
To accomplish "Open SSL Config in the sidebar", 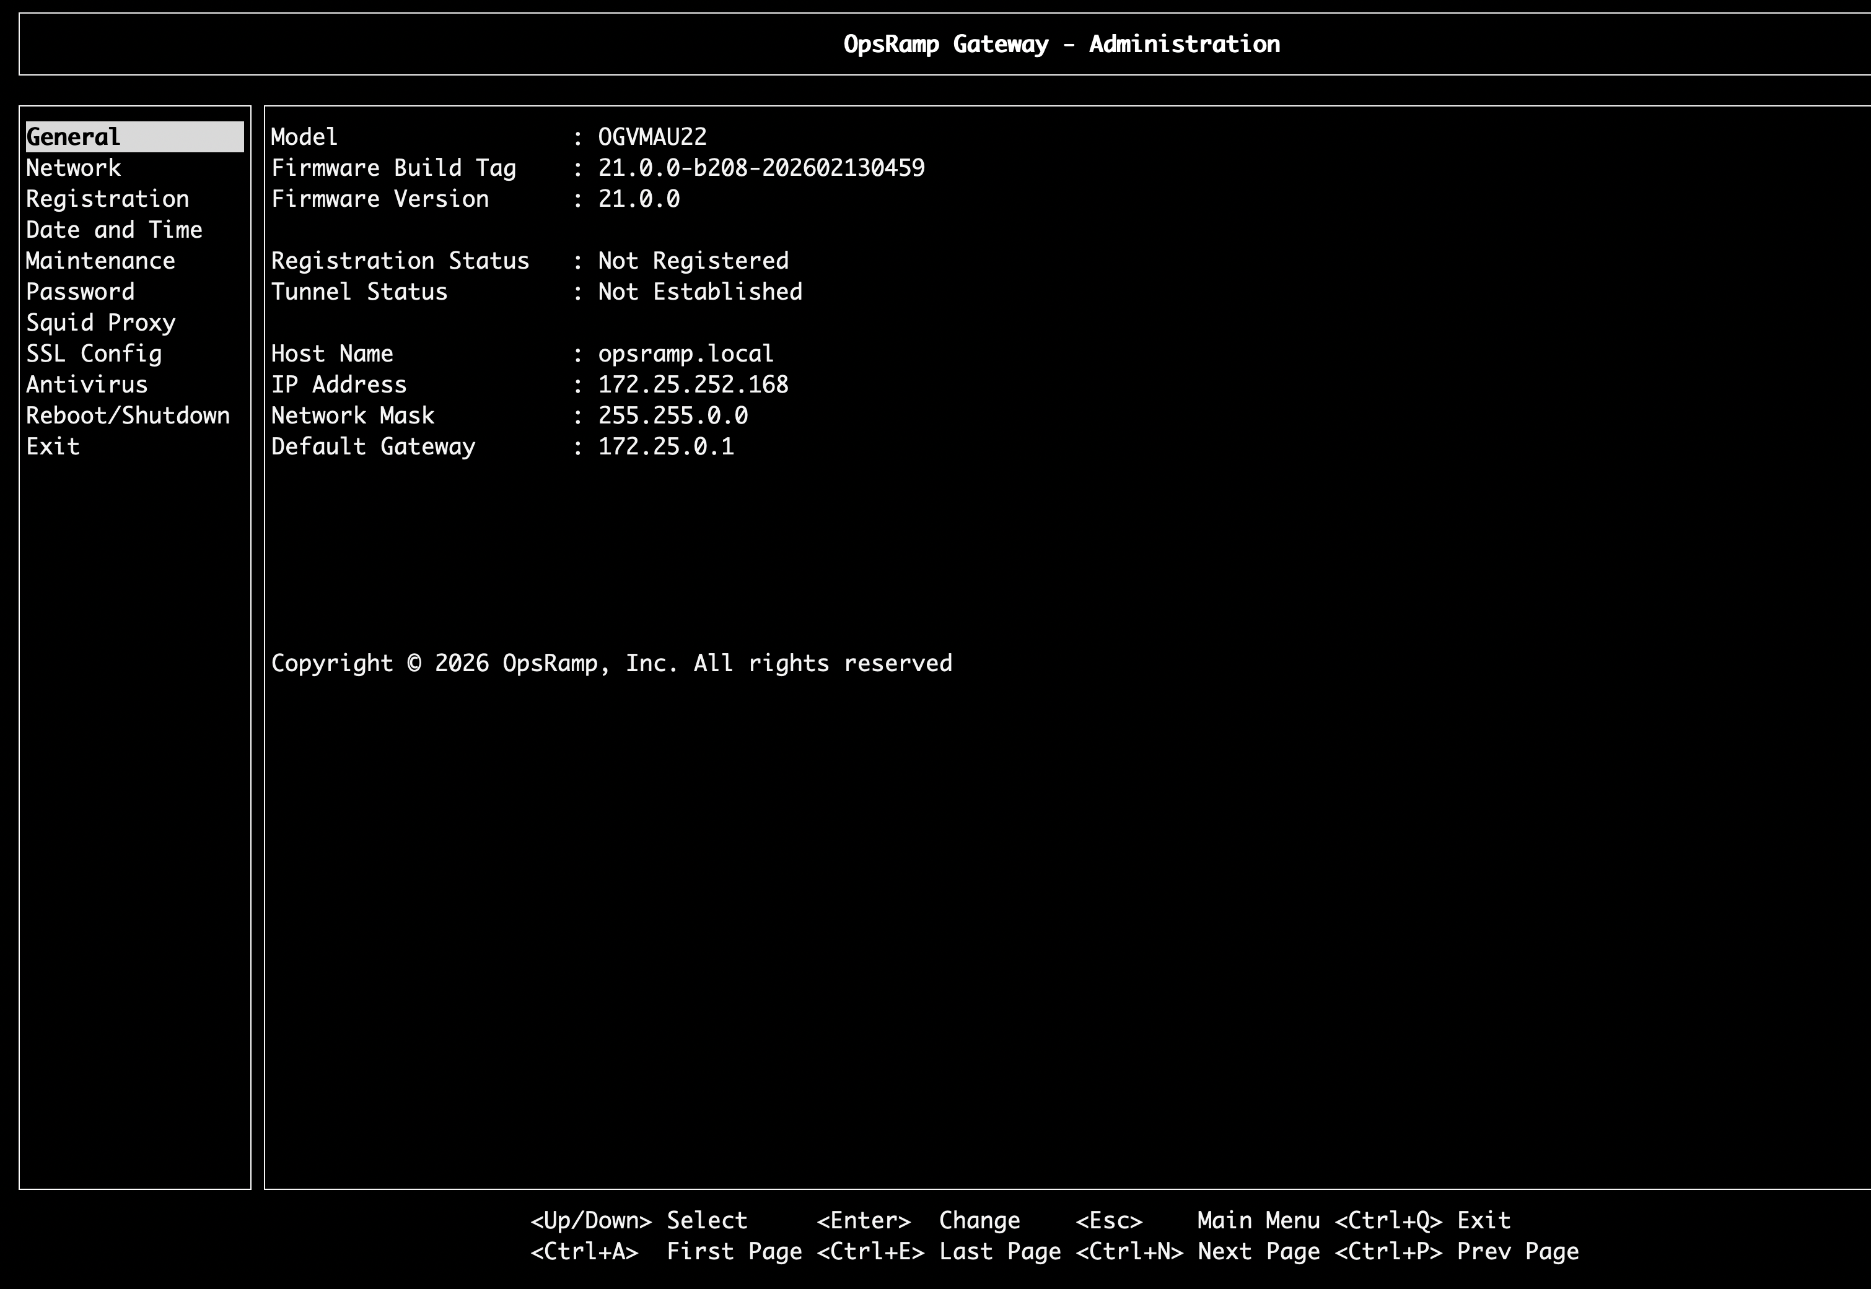I will coord(94,354).
